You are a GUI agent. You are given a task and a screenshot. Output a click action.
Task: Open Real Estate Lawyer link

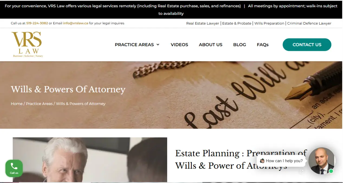tap(203, 24)
